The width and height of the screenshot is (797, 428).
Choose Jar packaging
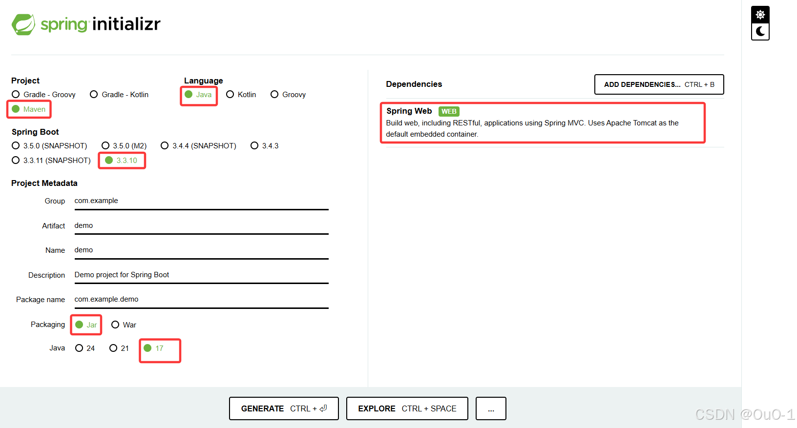point(86,325)
